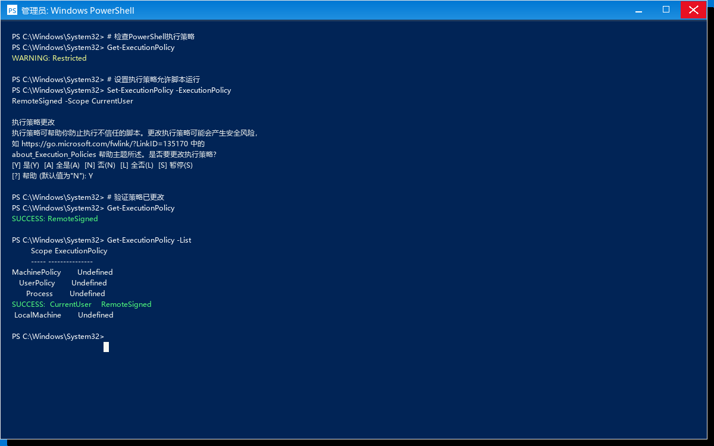Viewport: 714px width, 446px height.
Task: Click the green 'CurrentUser' scope text
Action: tap(71, 304)
